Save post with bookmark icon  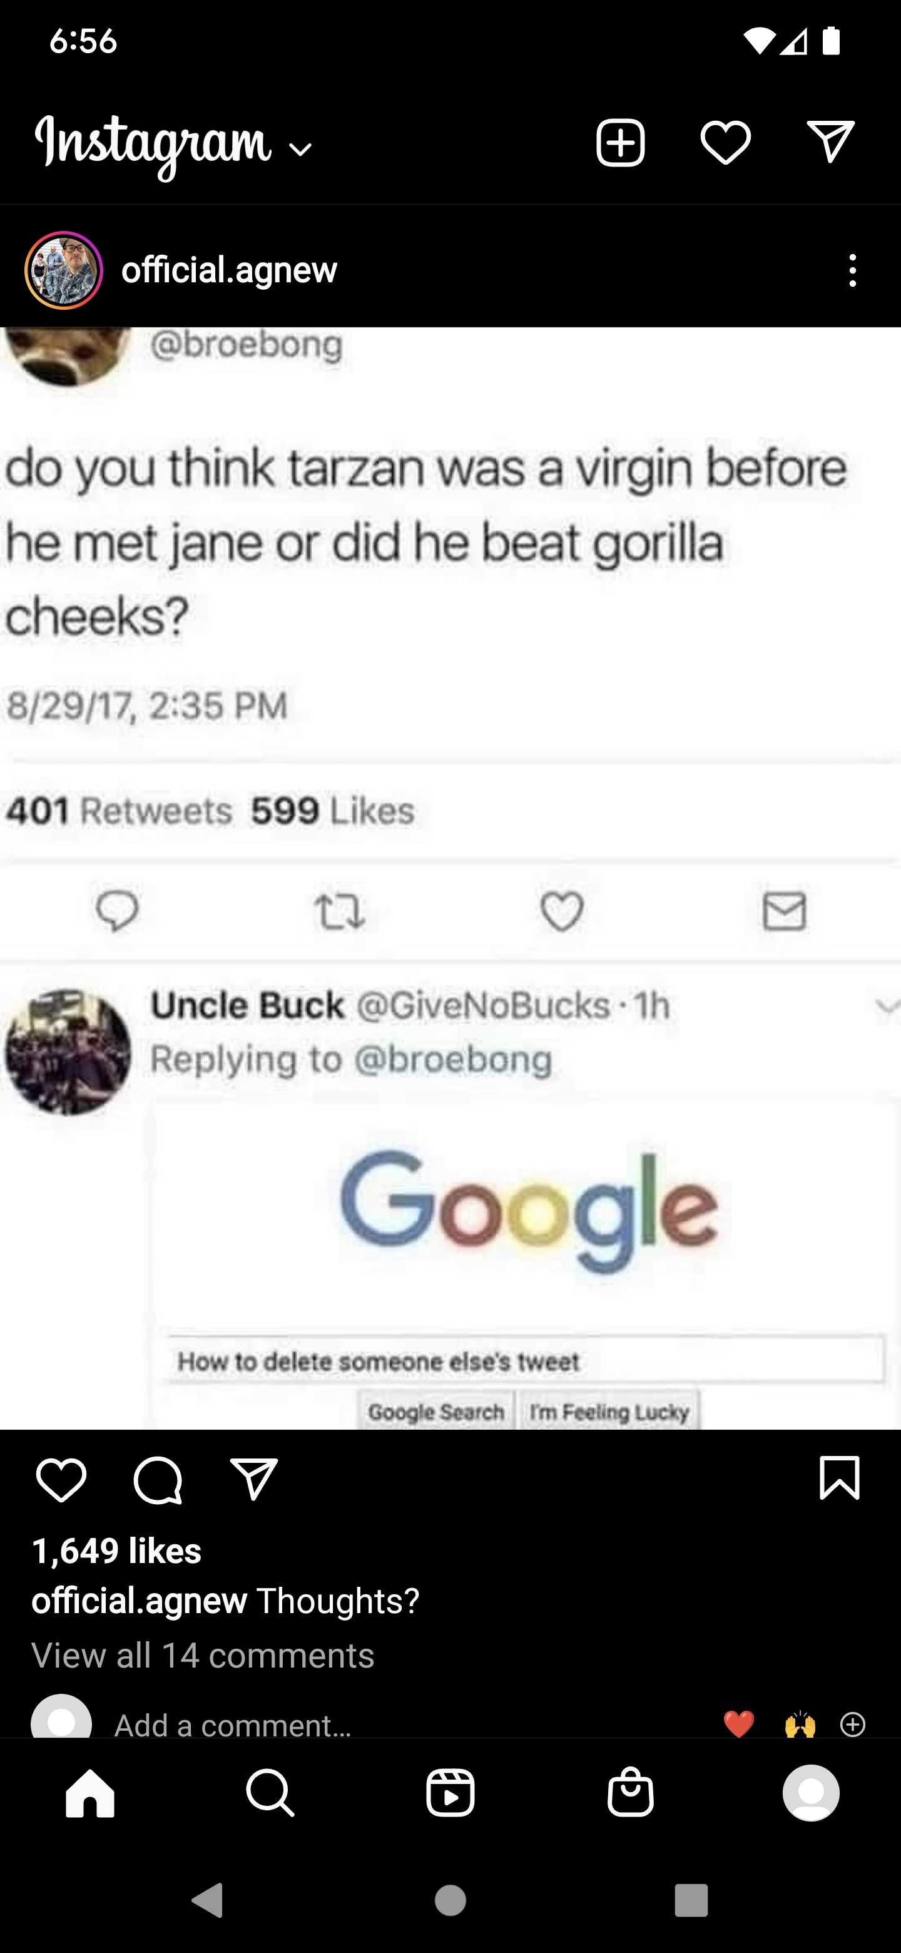[840, 1478]
